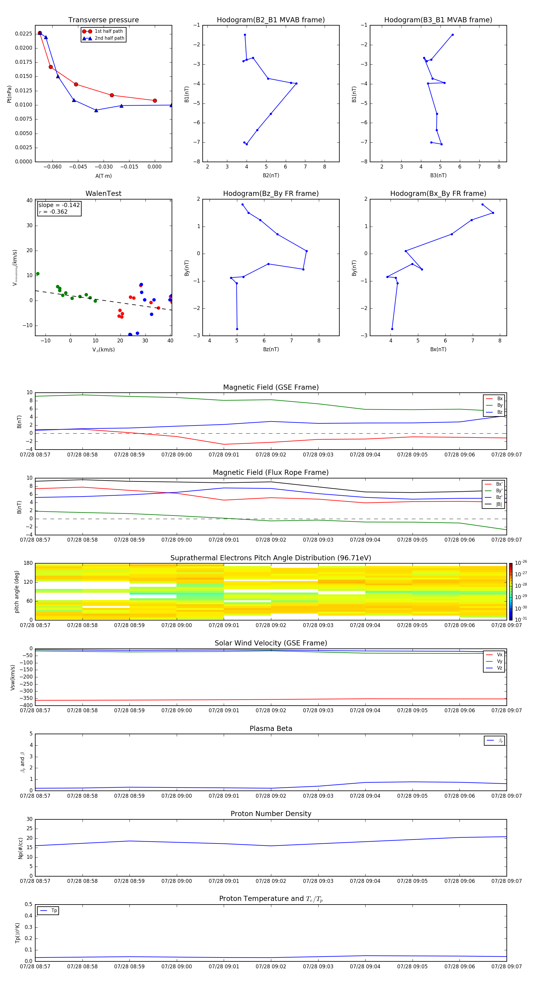This screenshot has width=542, height=993.
Task: Click the 'Bx' legend entry in GSE panel
Action: [494, 399]
